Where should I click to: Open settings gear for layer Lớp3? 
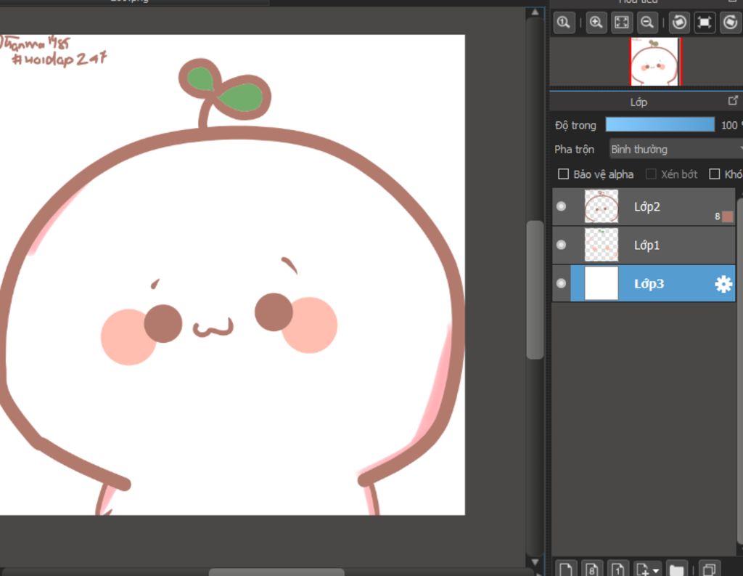[x=723, y=284]
